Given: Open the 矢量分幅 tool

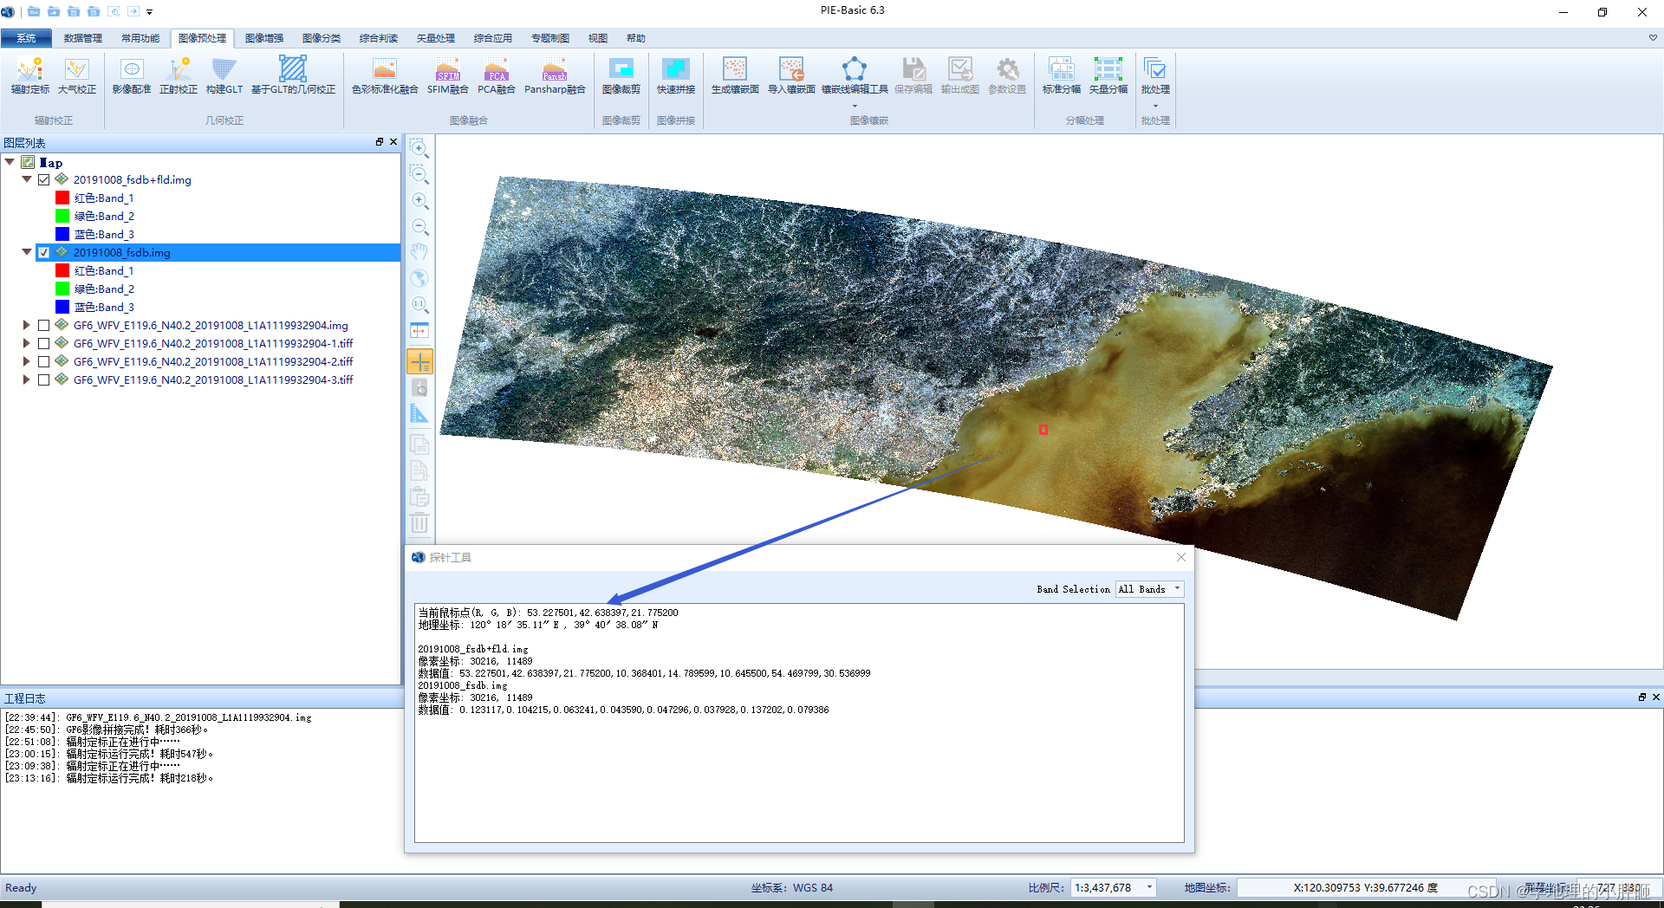Looking at the screenshot, I should (x=1108, y=75).
